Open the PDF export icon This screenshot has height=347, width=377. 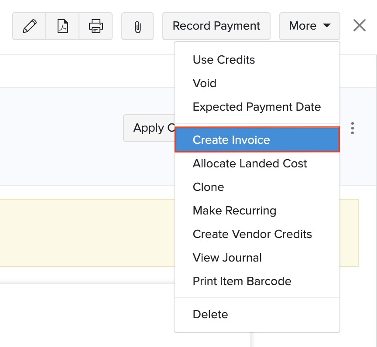coord(62,26)
